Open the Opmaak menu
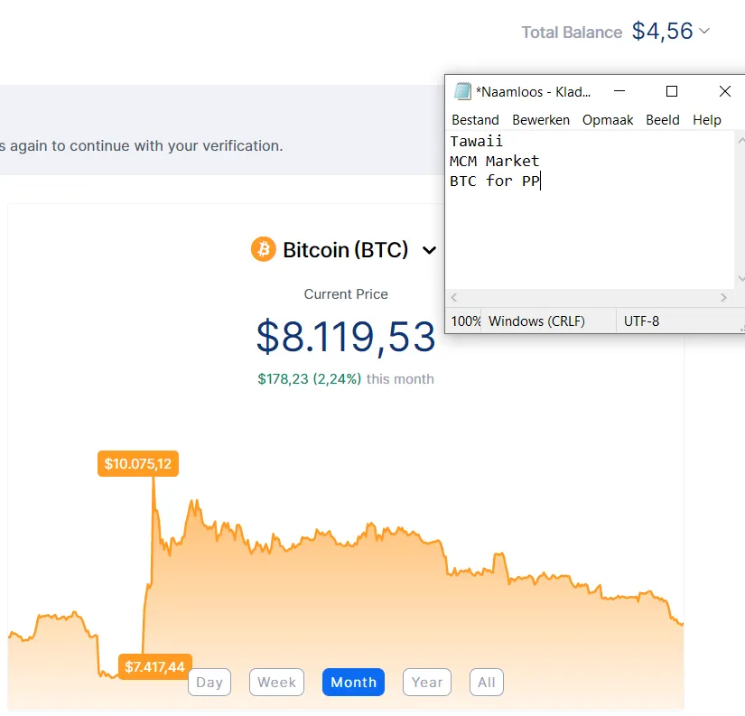745x716 pixels. coord(608,120)
